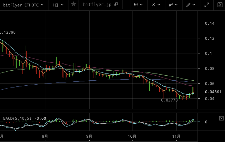Click the 0.06 price axis label
225x142 pixels.
(x=210, y=84)
